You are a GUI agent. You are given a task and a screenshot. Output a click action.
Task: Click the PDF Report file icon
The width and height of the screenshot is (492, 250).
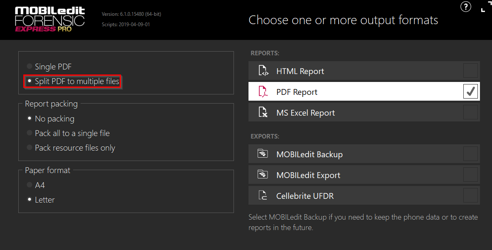click(263, 92)
